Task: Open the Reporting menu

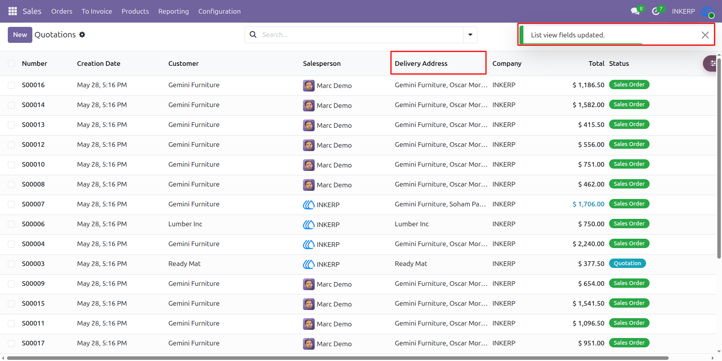Action: 174,11
